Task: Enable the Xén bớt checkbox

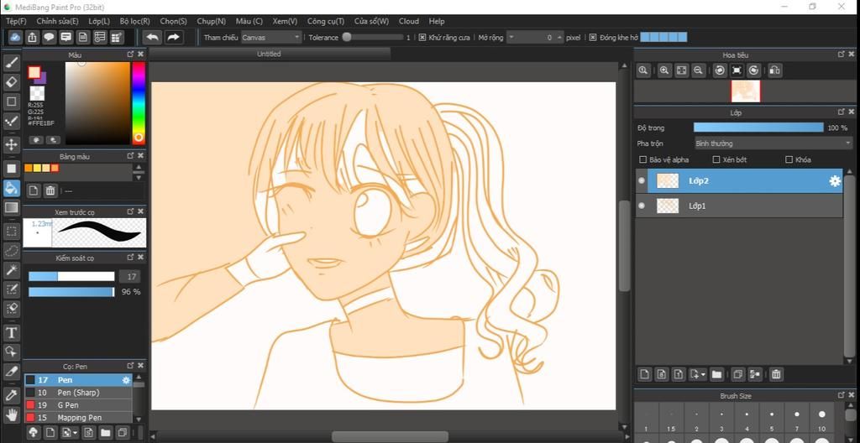Action: point(716,159)
